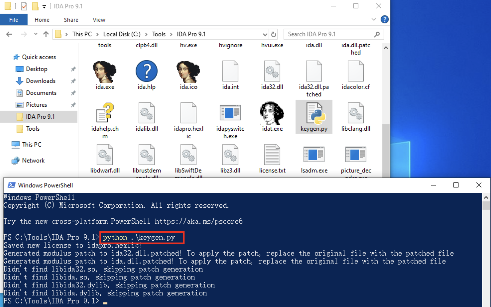Image resolution: width=491 pixels, height=307 pixels.
Task: Open the address bar history dropdown
Action: [x=265, y=34]
